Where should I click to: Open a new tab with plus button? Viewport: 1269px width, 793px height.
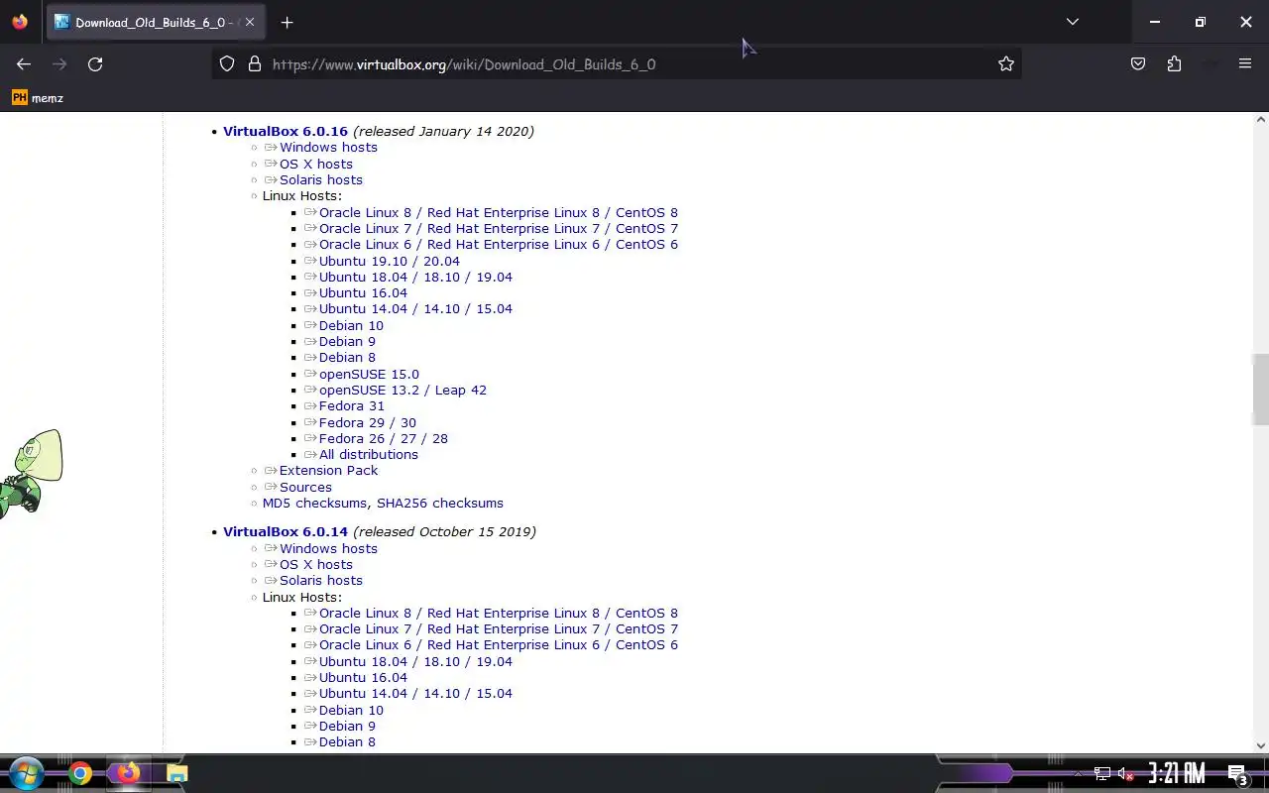coord(287,22)
